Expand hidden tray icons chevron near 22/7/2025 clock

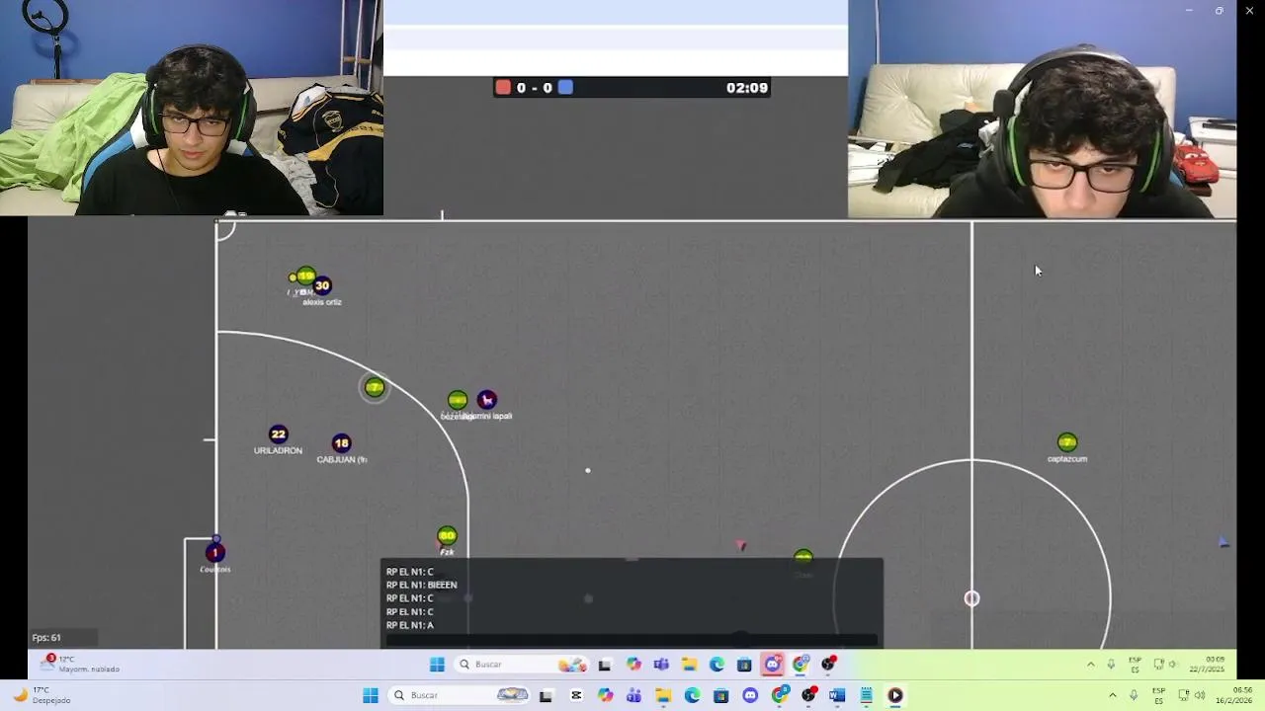tap(1091, 665)
